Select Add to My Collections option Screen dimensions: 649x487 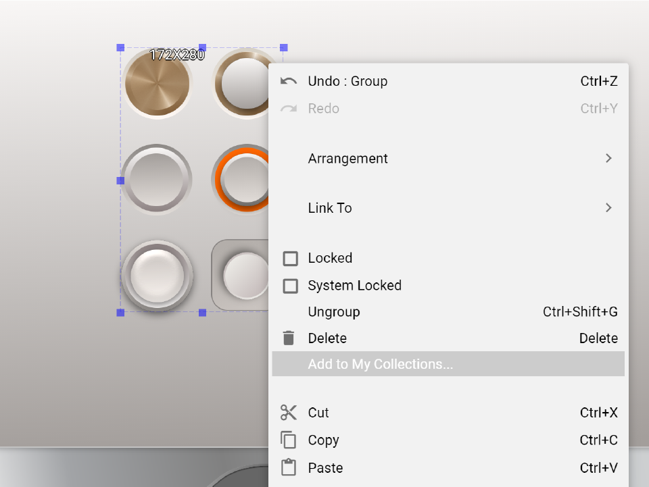(x=380, y=364)
